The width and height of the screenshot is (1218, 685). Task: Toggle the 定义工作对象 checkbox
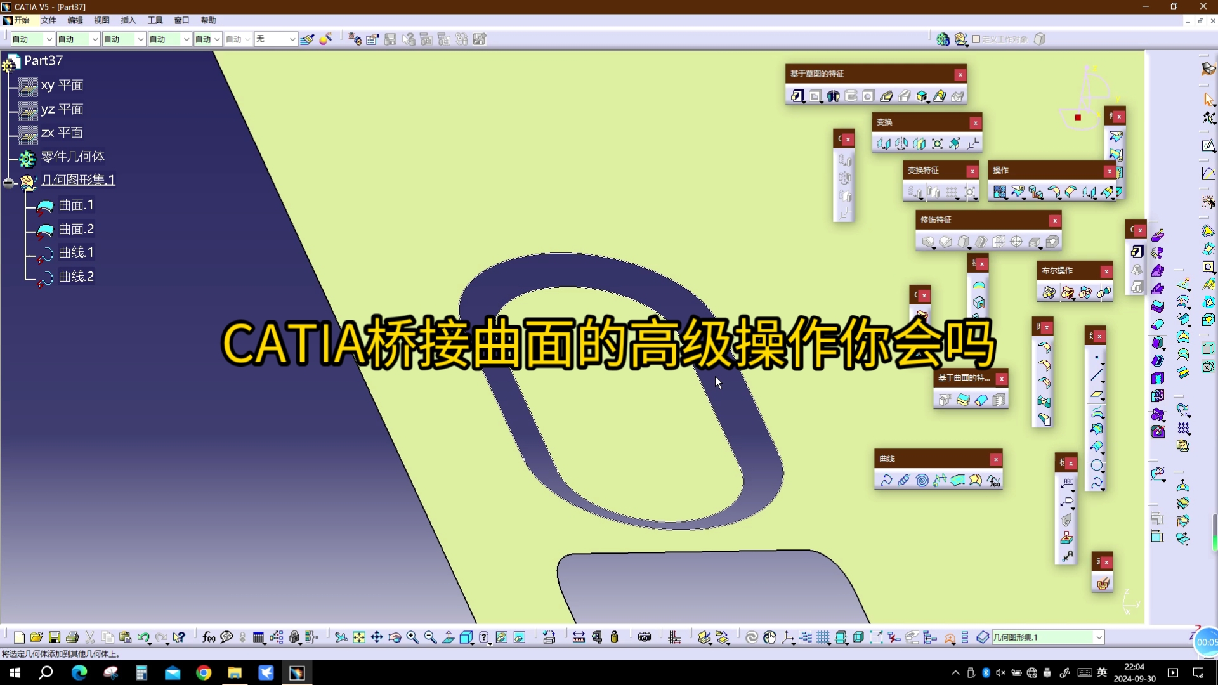[976, 39]
